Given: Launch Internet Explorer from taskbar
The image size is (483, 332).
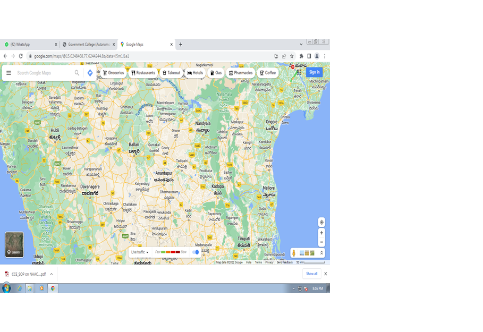Looking at the screenshot, I should pos(20,288).
